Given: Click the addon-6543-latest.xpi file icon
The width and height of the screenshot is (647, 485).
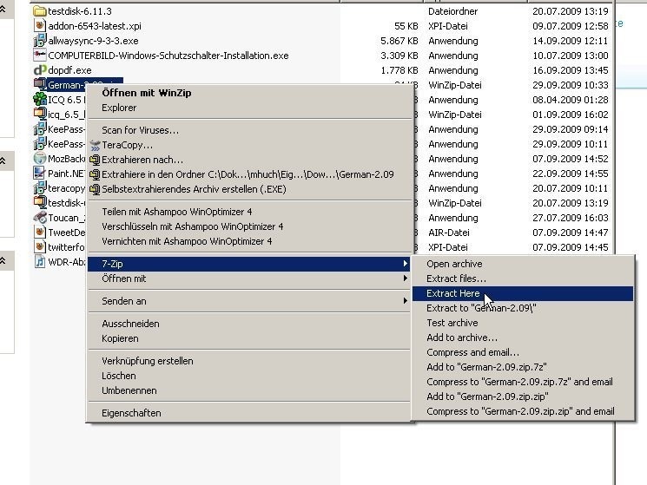Looking at the screenshot, I should coord(40,26).
